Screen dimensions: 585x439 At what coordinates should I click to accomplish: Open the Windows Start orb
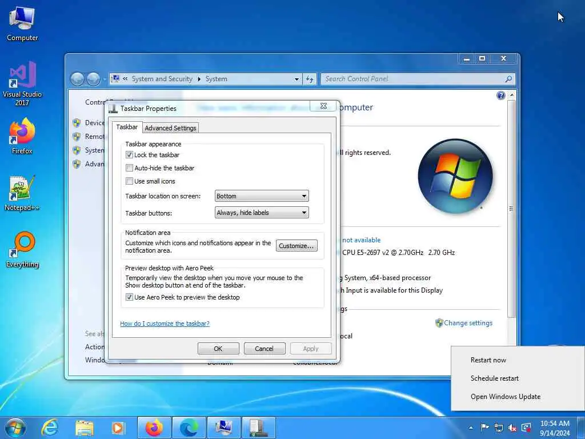coord(15,428)
